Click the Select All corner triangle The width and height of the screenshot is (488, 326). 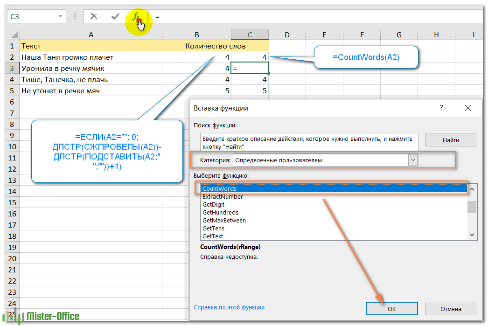(x=14, y=35)
